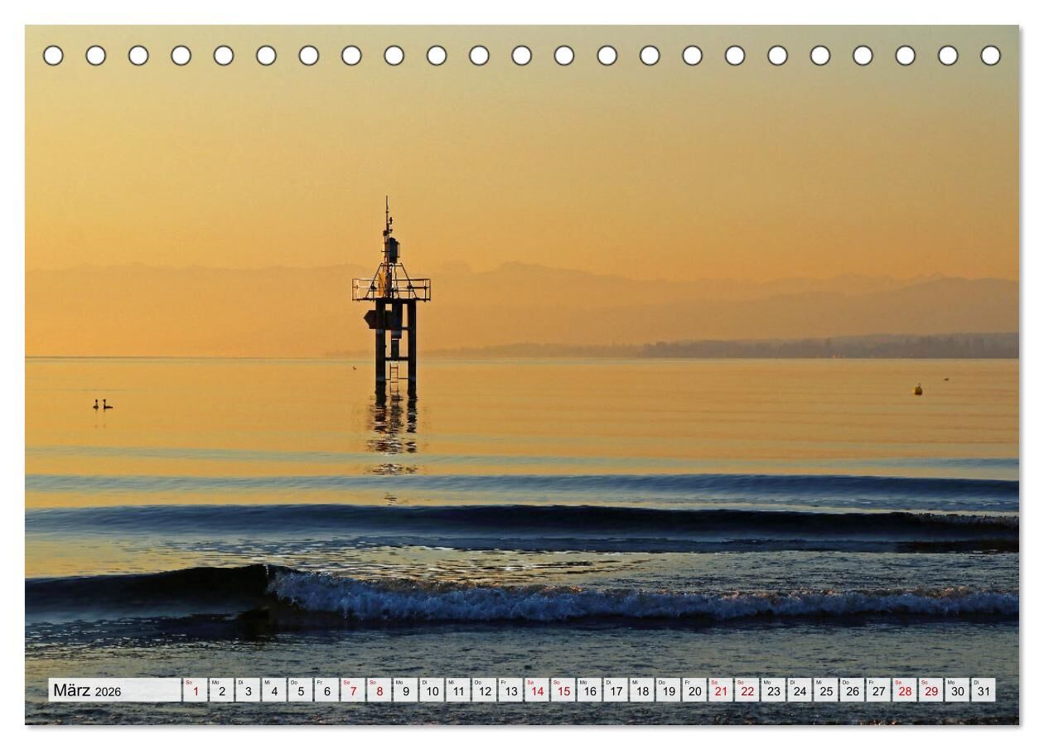This screenshot has height=750, width=1044.
Task: Click the date cell for day 20
Action: (694, 690)
